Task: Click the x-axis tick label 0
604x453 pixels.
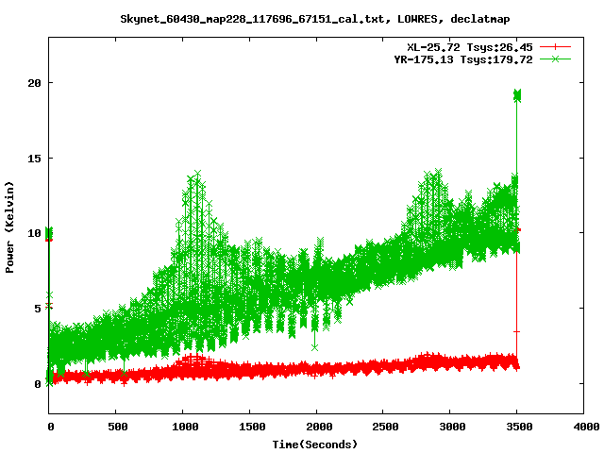Action: tap(51, 427)
